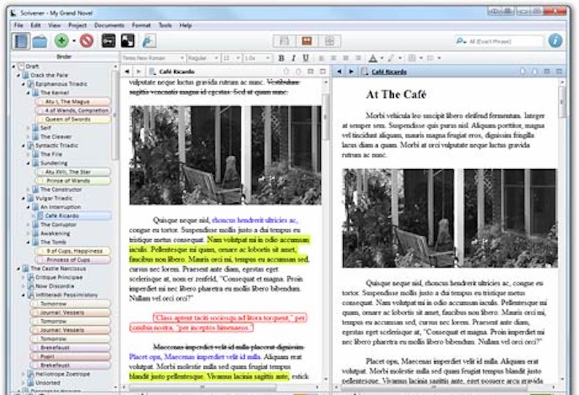Collapse the Epiphanous Triadic folder
Screen dimensions: 579x395
click(24, 84)
